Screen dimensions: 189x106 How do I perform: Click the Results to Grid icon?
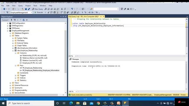pos(75,12)
